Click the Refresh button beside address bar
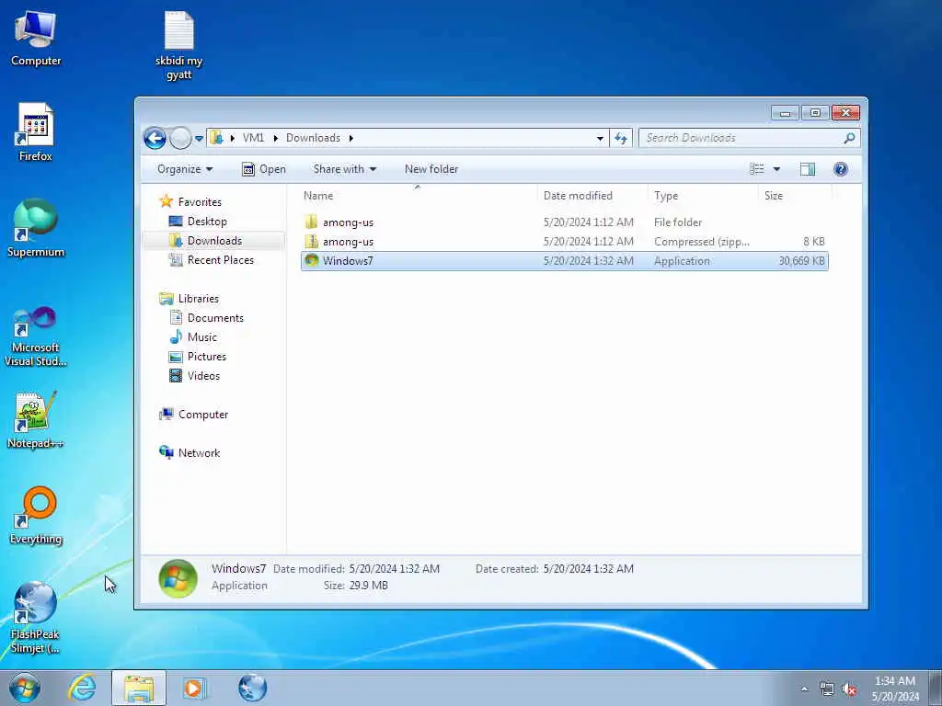 621,138
